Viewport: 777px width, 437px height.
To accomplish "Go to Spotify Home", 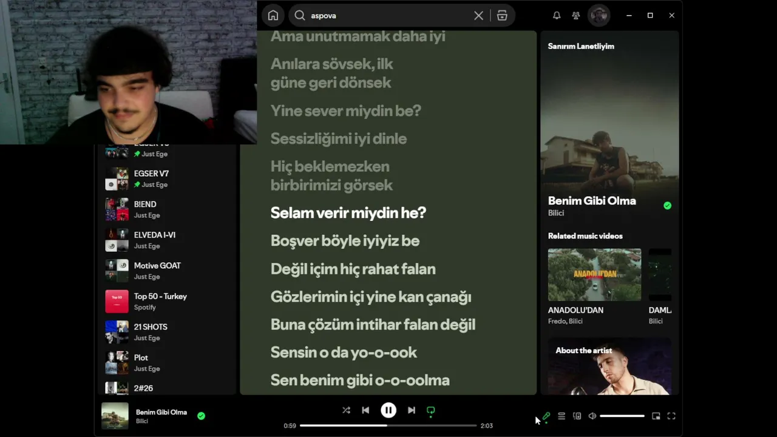I will (273, 16).
